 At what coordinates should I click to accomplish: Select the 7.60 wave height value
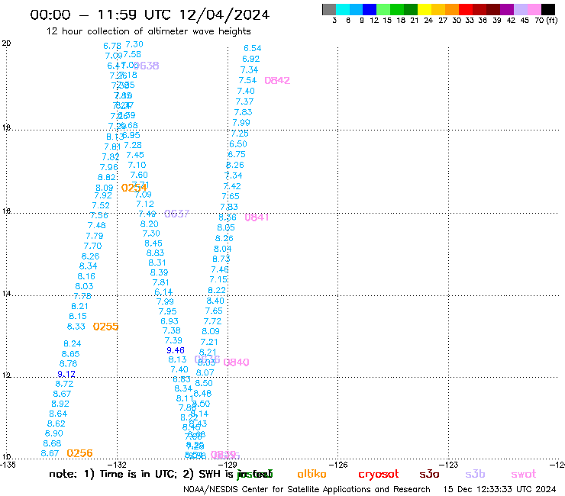[x=139, y=175]
